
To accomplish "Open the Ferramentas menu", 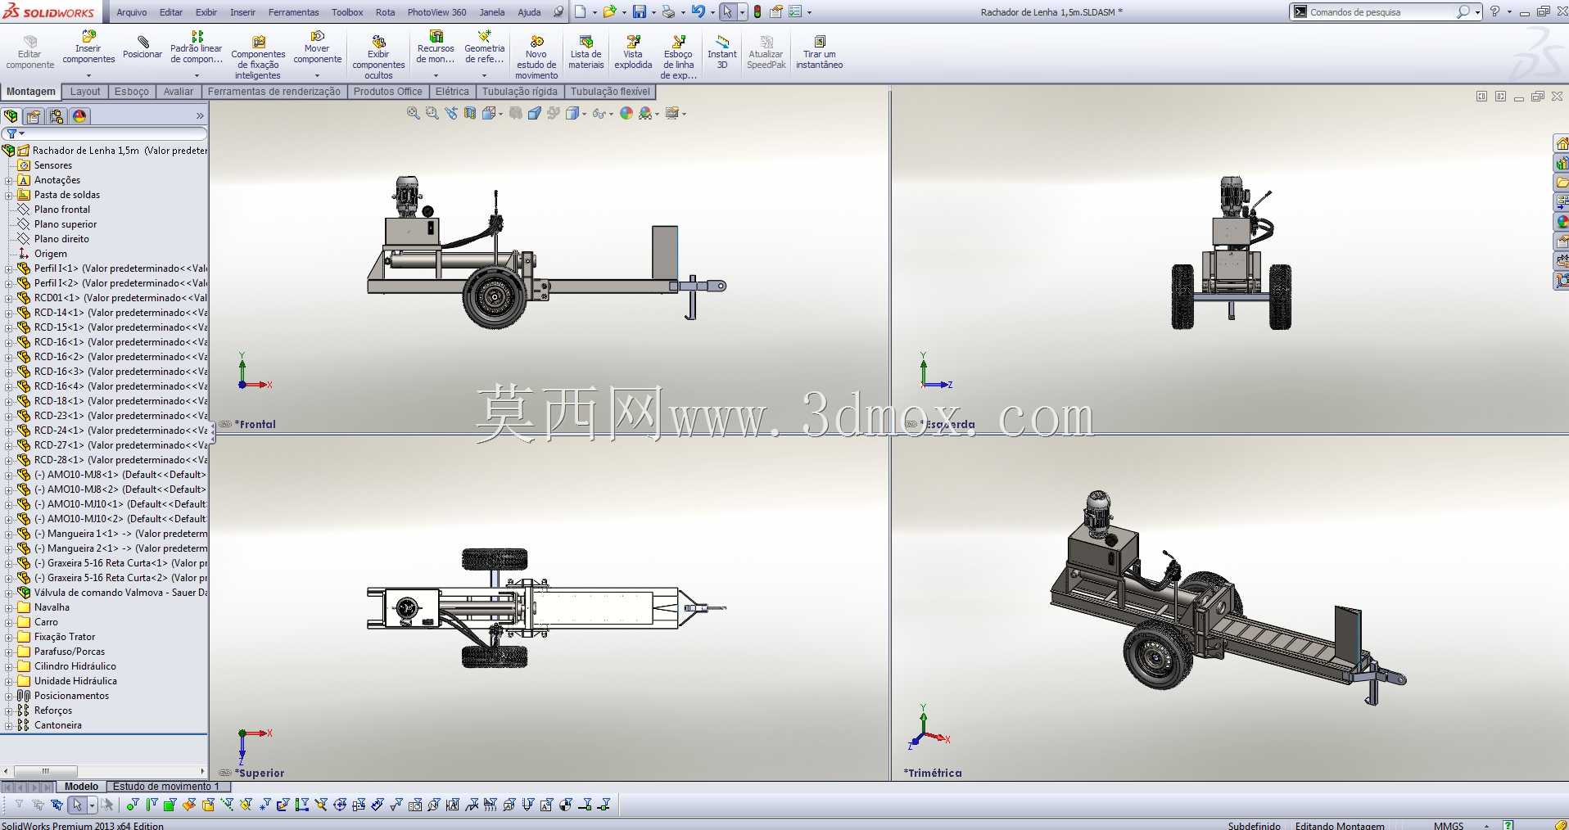I will click(x=294, y=12).
